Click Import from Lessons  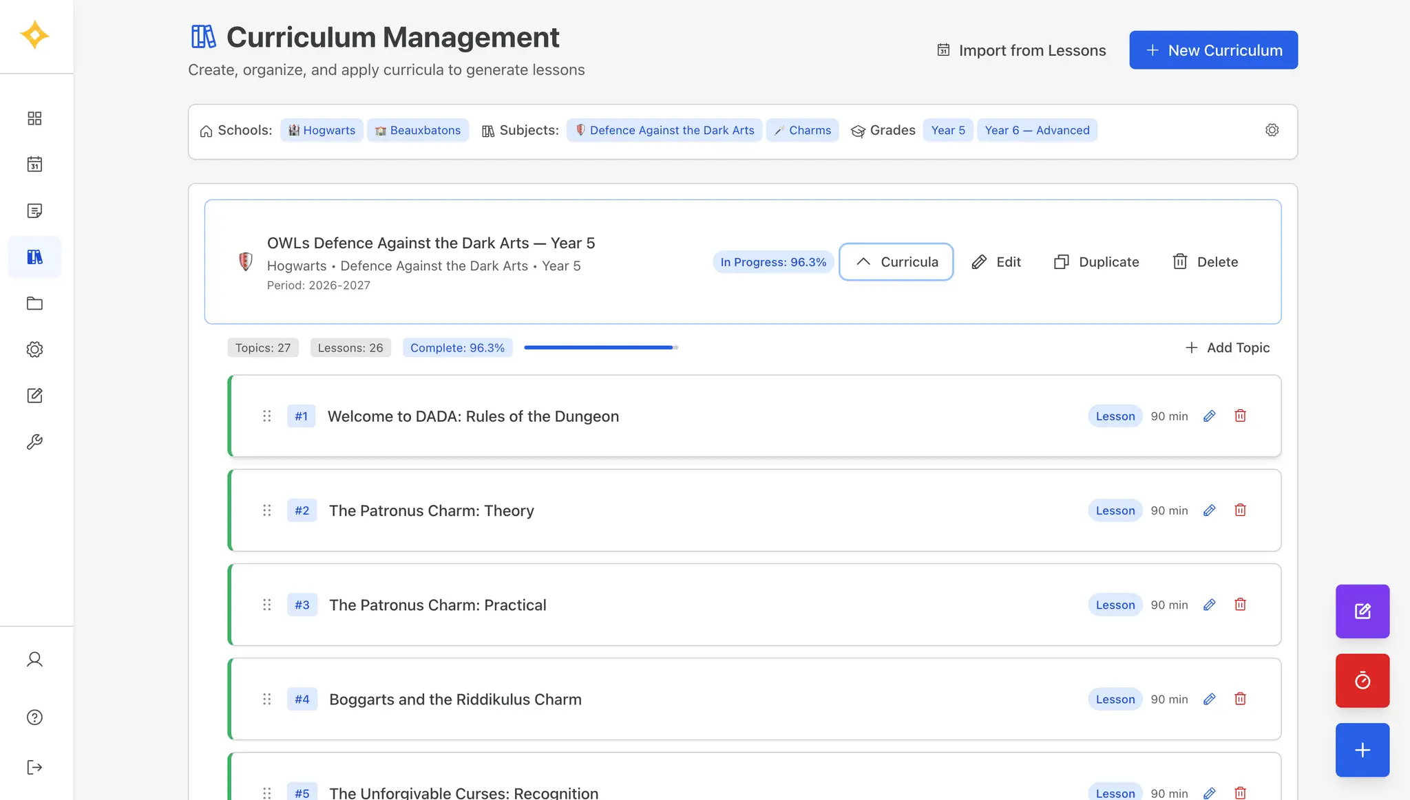pyautogui.click(x=1021, y=50)
